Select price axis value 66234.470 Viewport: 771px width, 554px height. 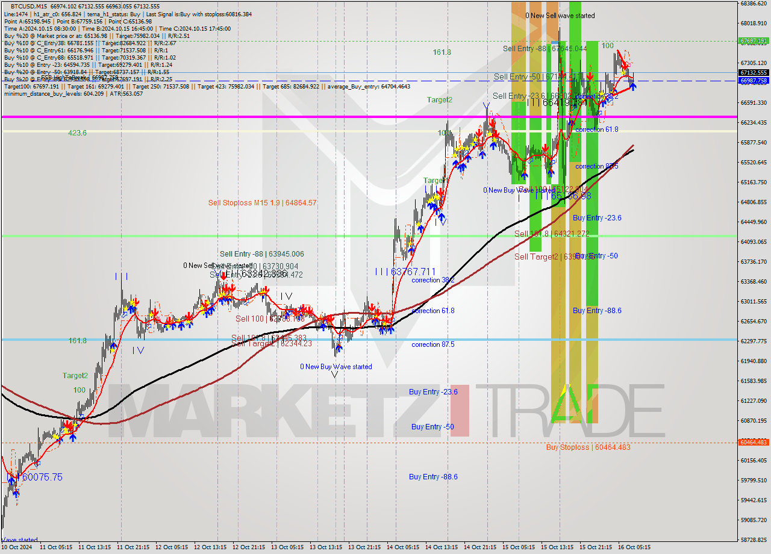tap(754, 122)
